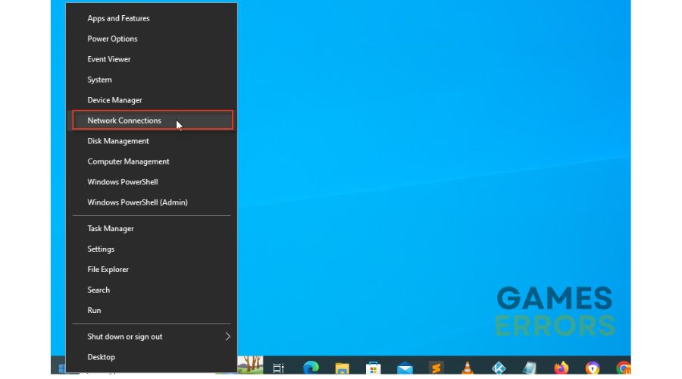Open Device Manager from the menu
This screenshot has height=379, width=682.
click(114, 100)
